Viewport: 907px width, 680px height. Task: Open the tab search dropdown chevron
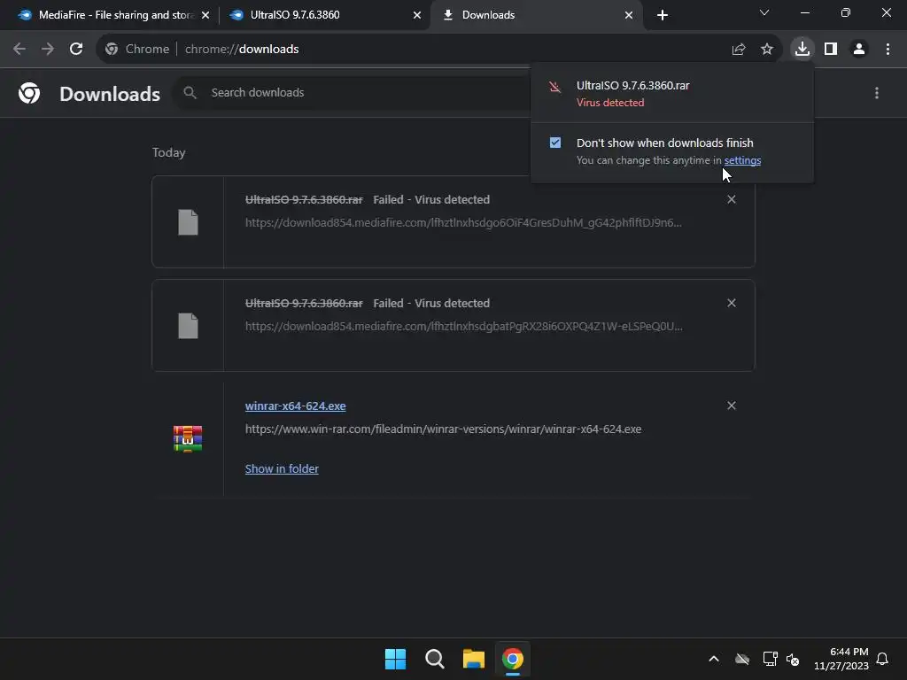764,12
